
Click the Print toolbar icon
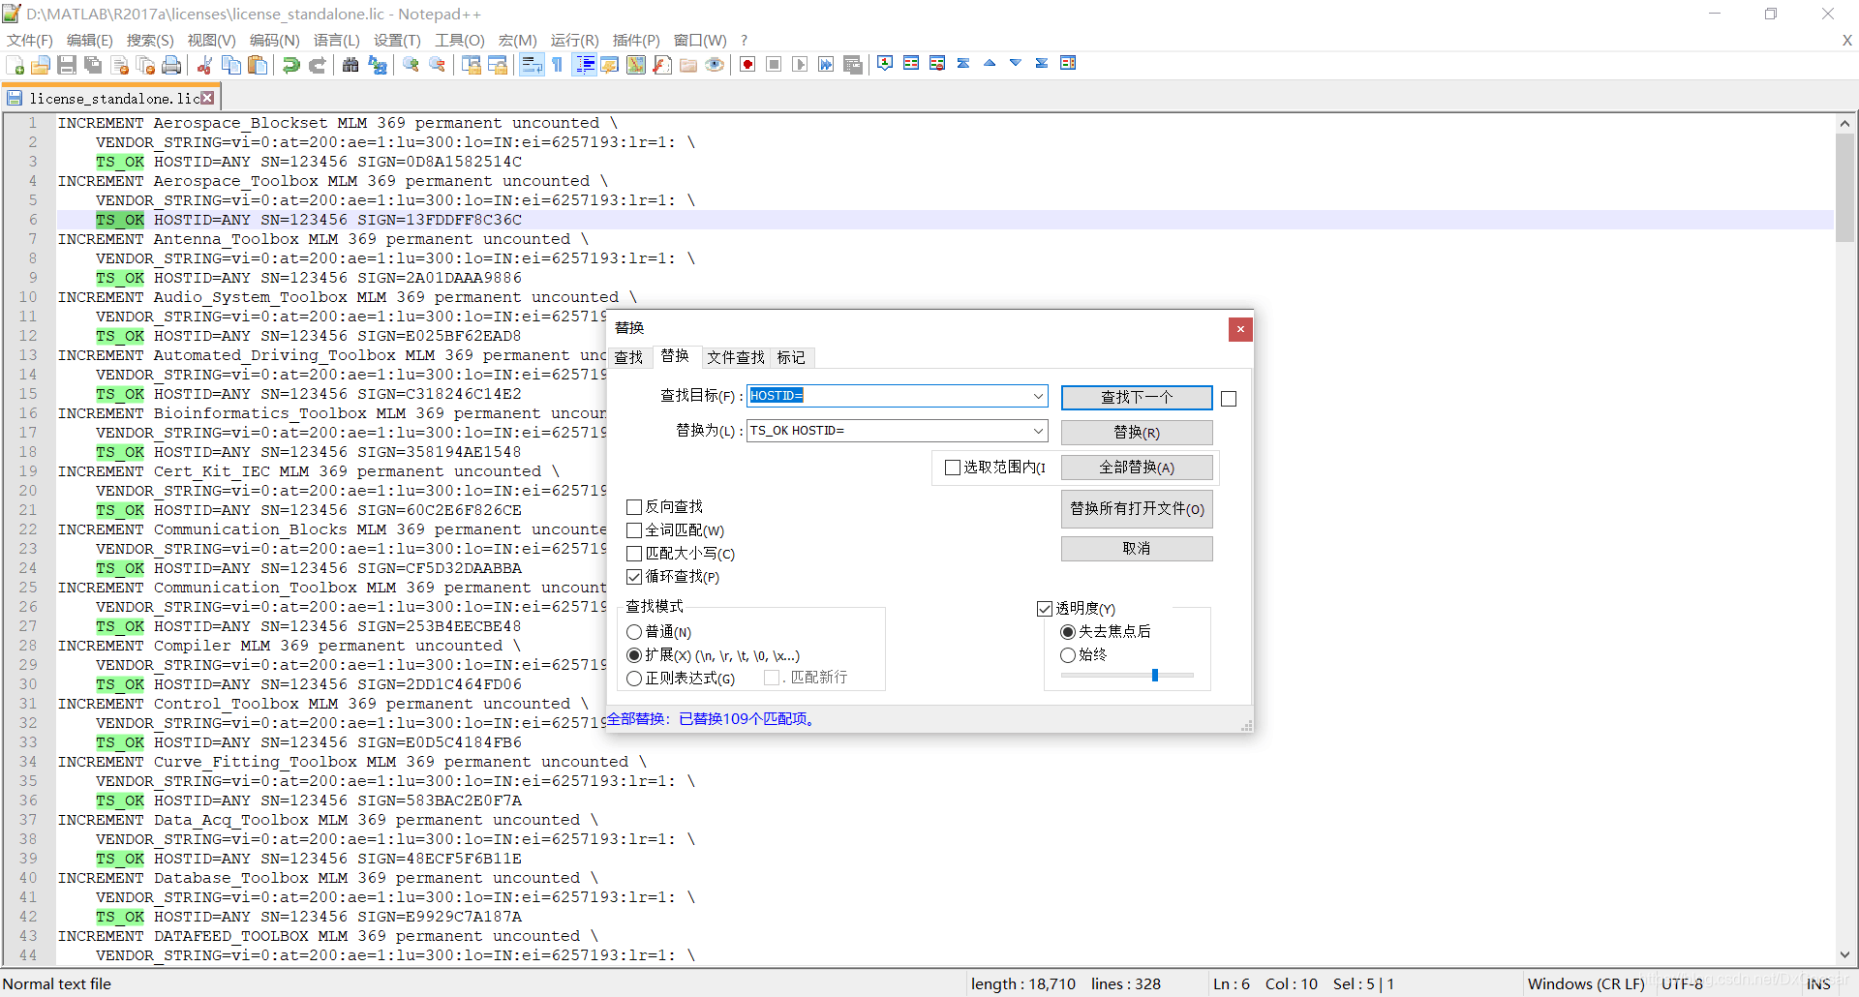[x=171, y=65]
